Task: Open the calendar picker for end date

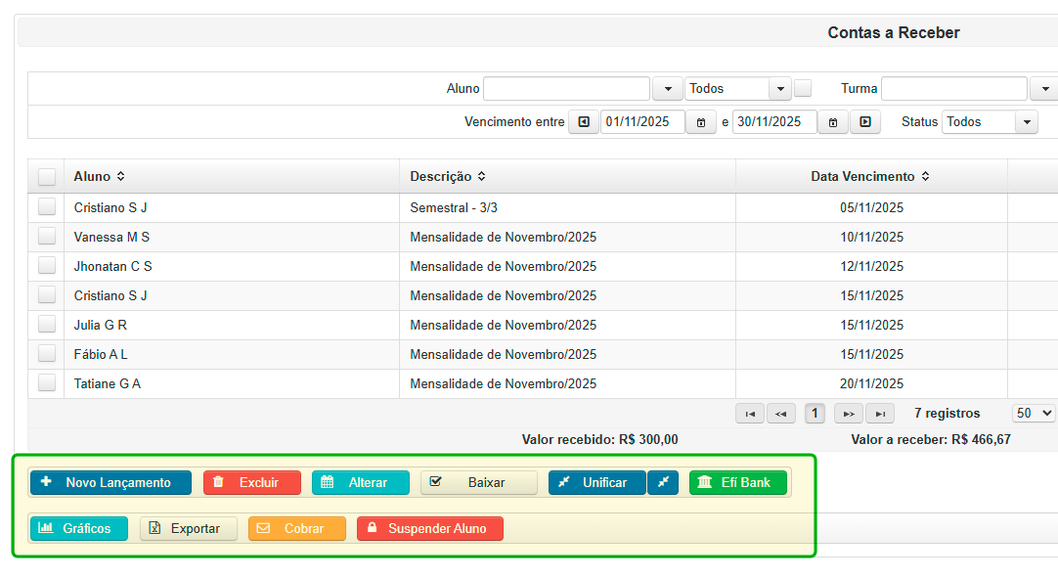Action: coord(832,121)
